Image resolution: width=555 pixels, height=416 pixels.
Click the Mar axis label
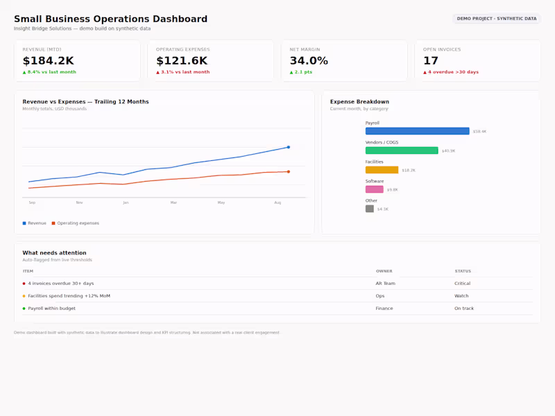(173, 202)
